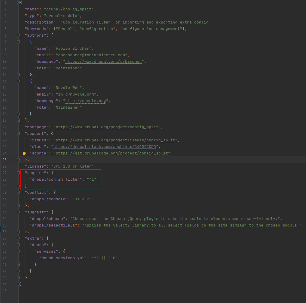Click the "^1" version value
This screenshot has height=303, width=306.
(x=92, y=179)
